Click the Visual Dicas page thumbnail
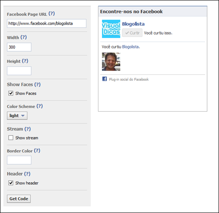This screenshot has width=219, height=213. tap(111, 29)
